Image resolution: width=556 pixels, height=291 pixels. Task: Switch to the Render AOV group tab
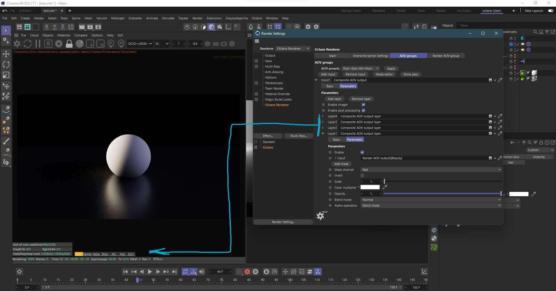pyautogui.click(x=446, y=56)
